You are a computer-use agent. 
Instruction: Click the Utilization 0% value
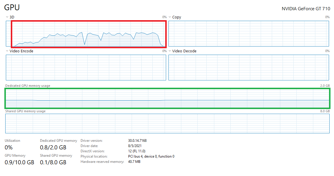click(x=9, y=147)
